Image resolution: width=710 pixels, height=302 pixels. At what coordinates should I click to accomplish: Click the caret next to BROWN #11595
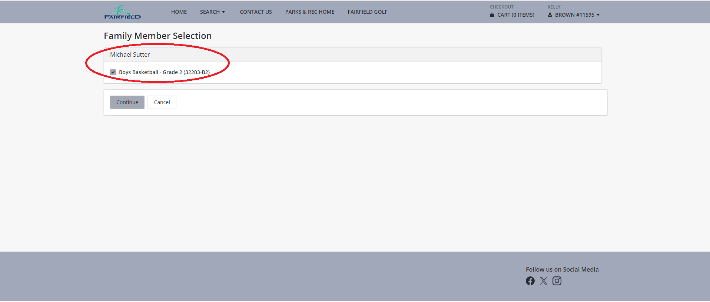(x=598, y=15)
